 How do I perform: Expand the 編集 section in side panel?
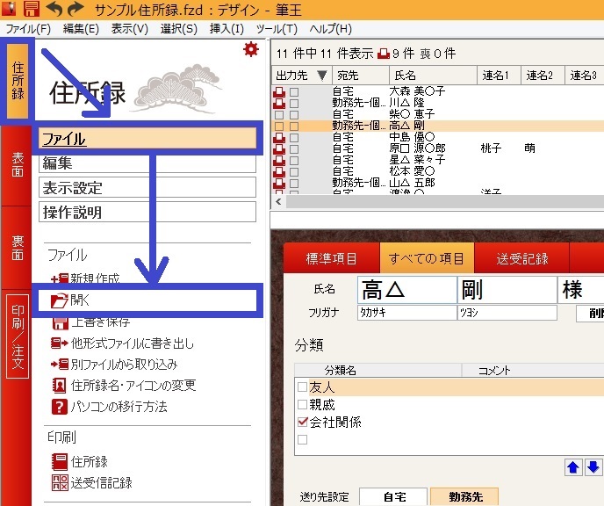pyautogui.click(x=147, y=163)
